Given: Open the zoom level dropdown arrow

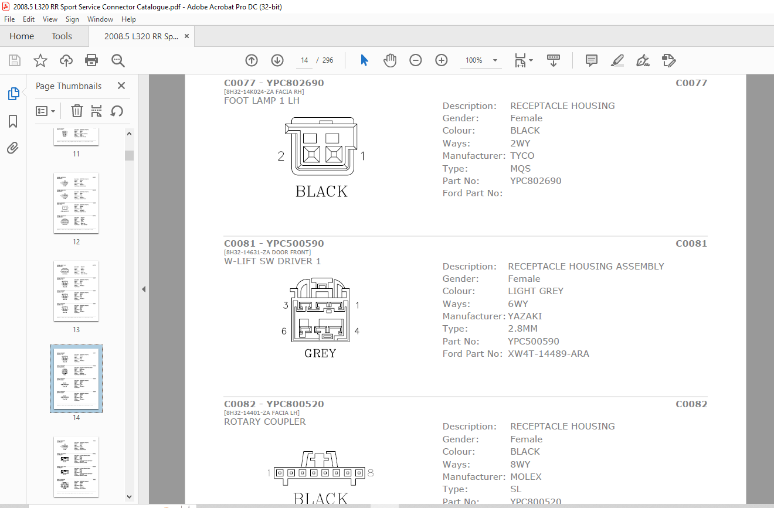Looking at the screenshot, I should click(495, 60).
